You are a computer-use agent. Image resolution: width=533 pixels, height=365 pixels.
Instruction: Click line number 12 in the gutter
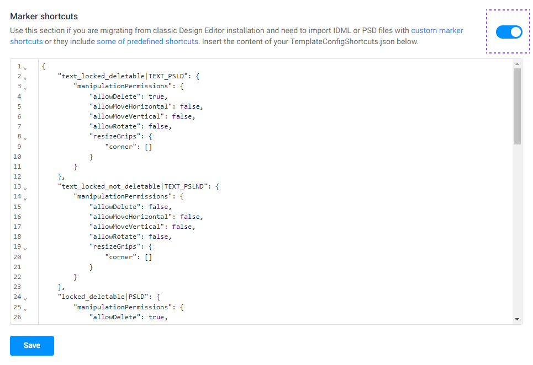pyautogui.click(x=17, y=176)
